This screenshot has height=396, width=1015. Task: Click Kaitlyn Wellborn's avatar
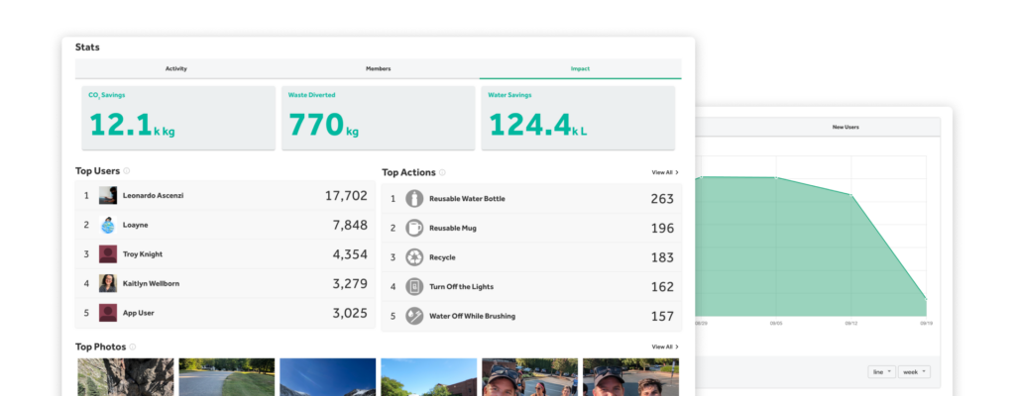pos(108,283)
